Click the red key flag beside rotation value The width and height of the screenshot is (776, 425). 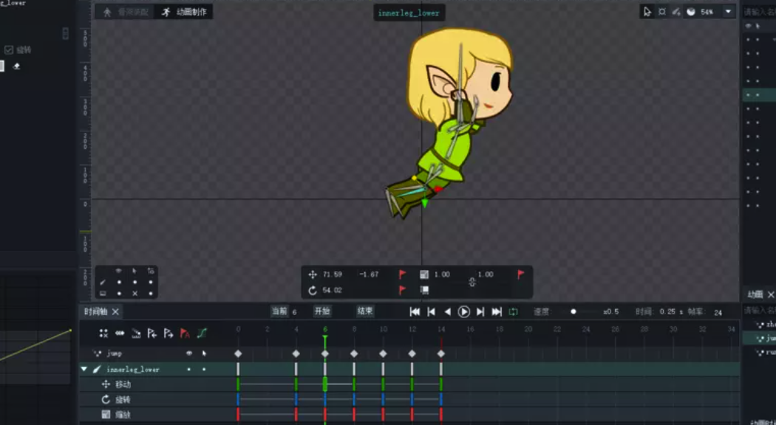pyautogui.click(x=402, y=290)
